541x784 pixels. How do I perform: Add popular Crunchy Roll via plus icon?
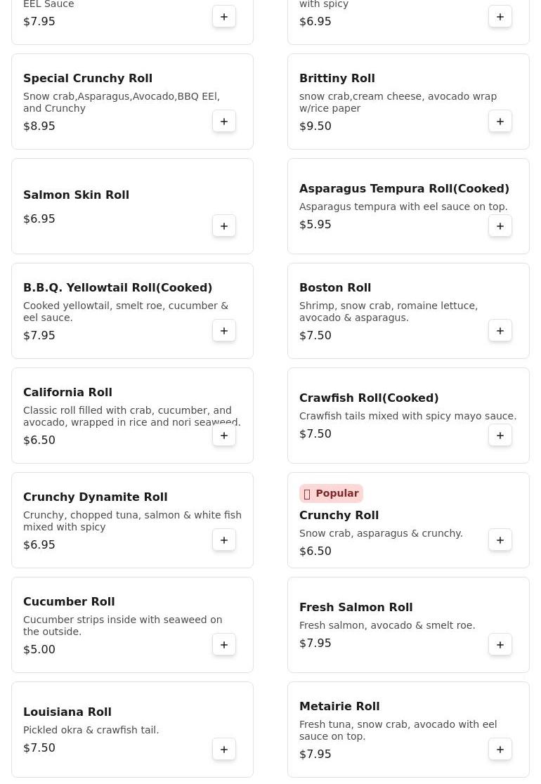500,540
